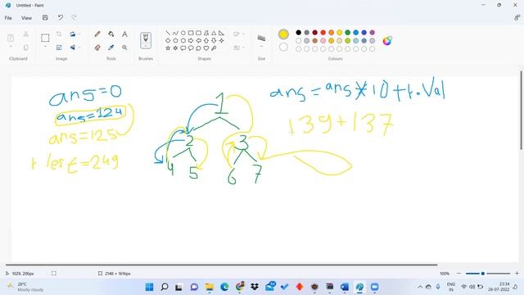Open taskbar Search
The width and height of the screenshot is (524, 295).
coord(165,287)
